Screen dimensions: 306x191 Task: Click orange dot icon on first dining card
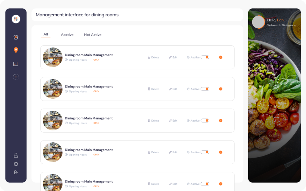point(221,57)
